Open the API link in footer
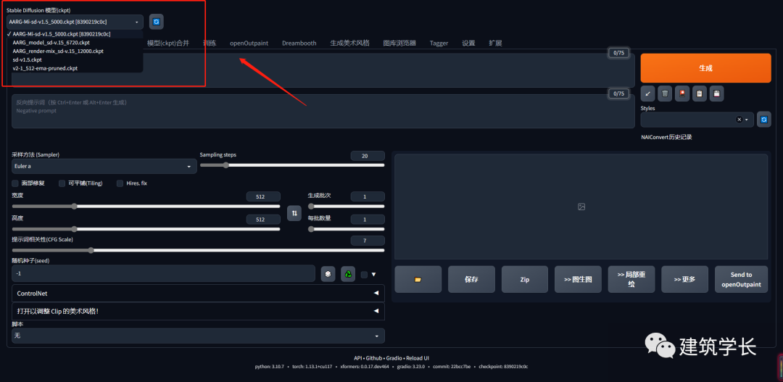This screenshot has width=783, height=382. click(x=357, y=358)
